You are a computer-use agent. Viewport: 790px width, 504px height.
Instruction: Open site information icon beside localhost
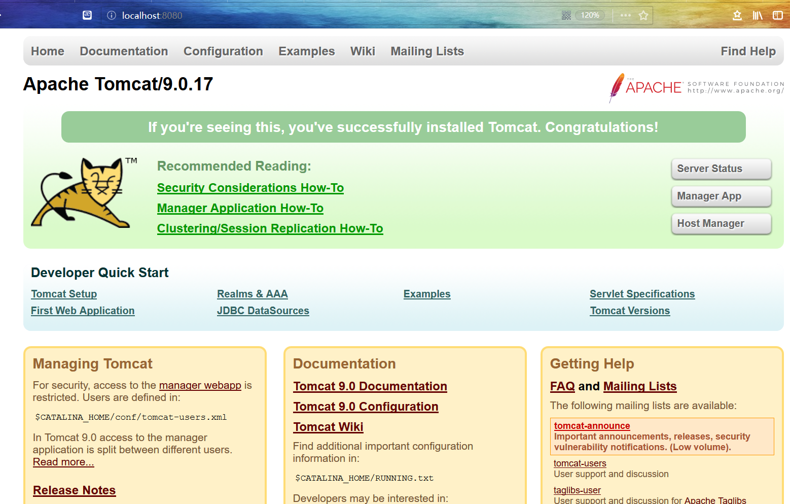pos(112,15)
